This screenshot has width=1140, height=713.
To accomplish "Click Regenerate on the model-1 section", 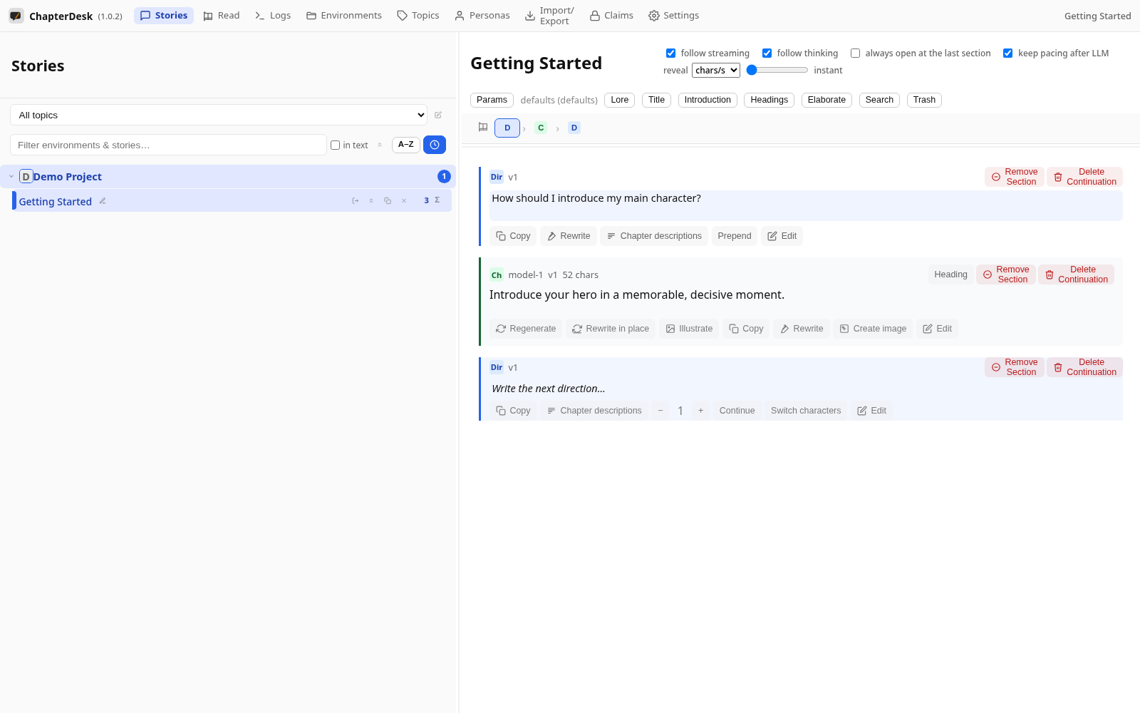I will click(x=526, y=329).
